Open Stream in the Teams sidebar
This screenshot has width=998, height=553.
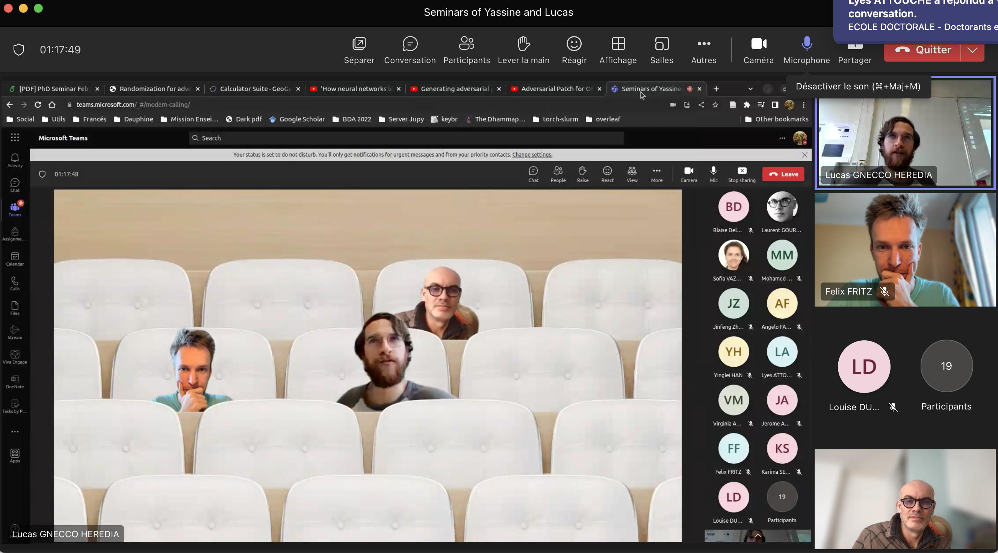pyautogui.click(x=15, y=332)
